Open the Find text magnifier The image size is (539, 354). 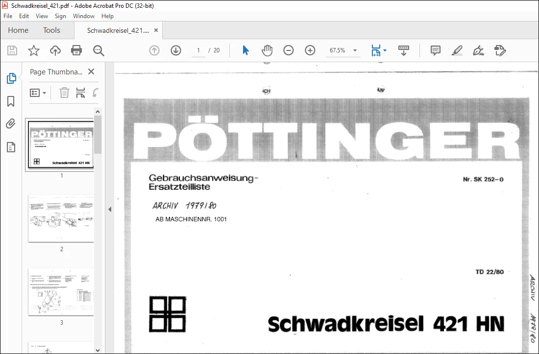pos(98,50)
